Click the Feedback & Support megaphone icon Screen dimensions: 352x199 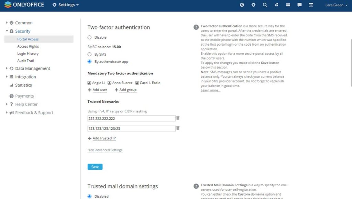[11, 113]
